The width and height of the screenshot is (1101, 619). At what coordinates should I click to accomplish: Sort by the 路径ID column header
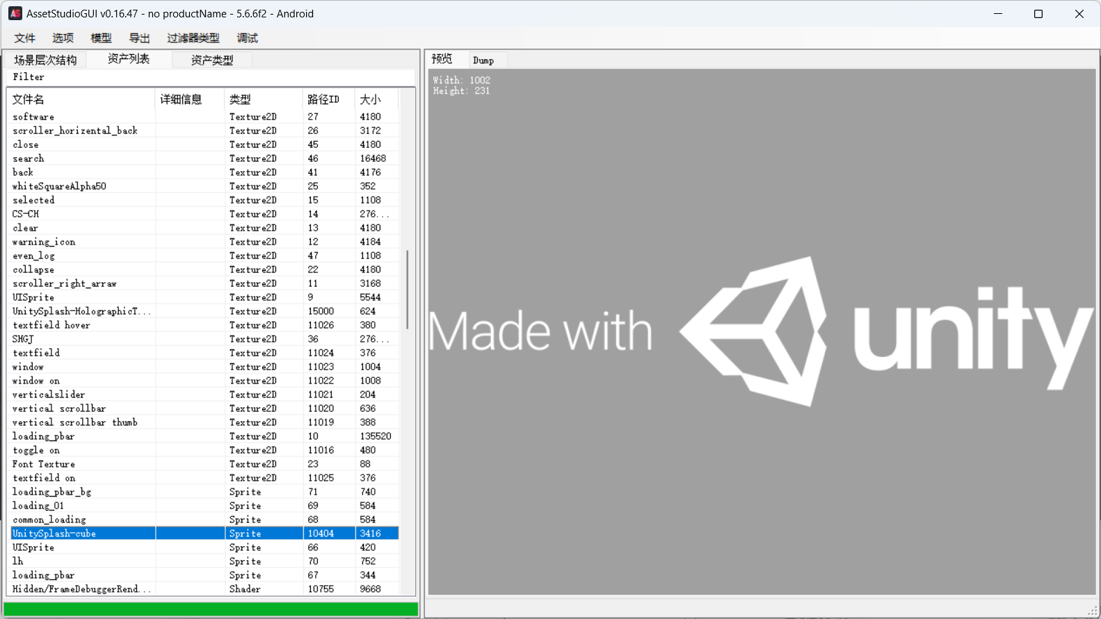[328, 99]
